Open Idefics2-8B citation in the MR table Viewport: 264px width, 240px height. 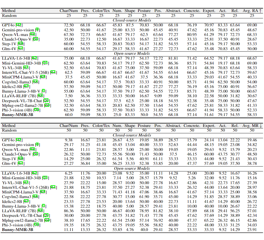(x=26, y=202)
